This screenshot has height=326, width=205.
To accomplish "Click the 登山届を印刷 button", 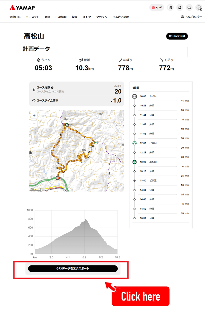I will 177,36.
